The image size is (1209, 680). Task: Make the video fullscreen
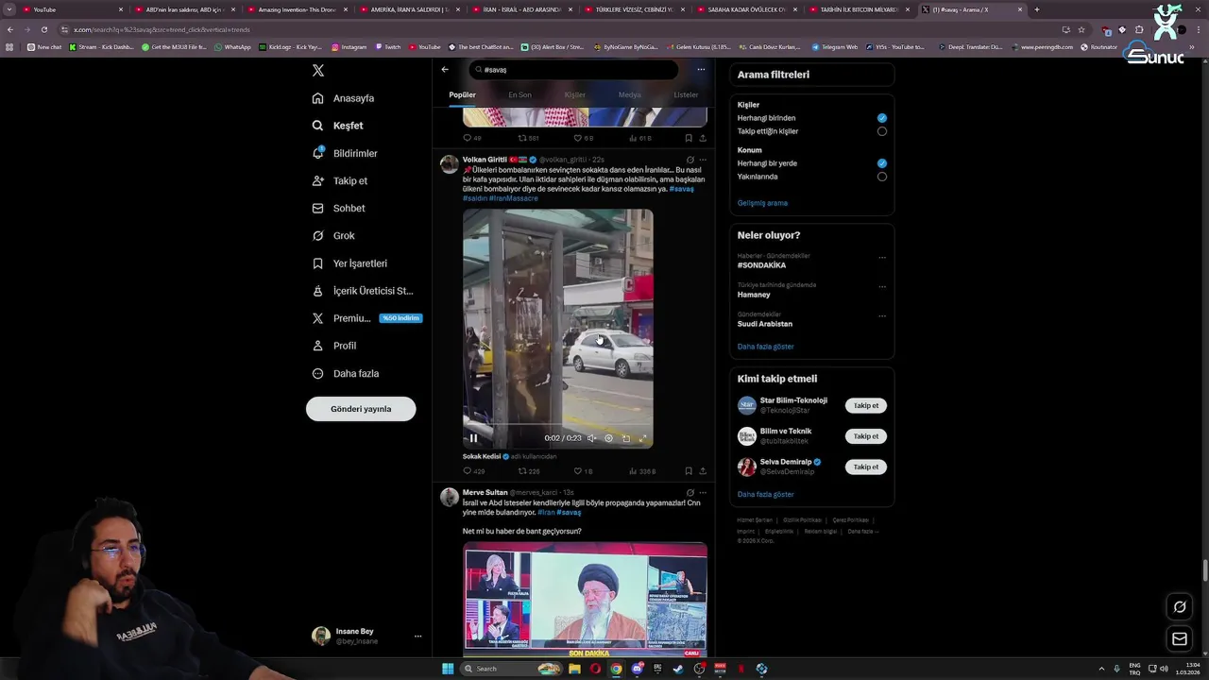[642, 438]
